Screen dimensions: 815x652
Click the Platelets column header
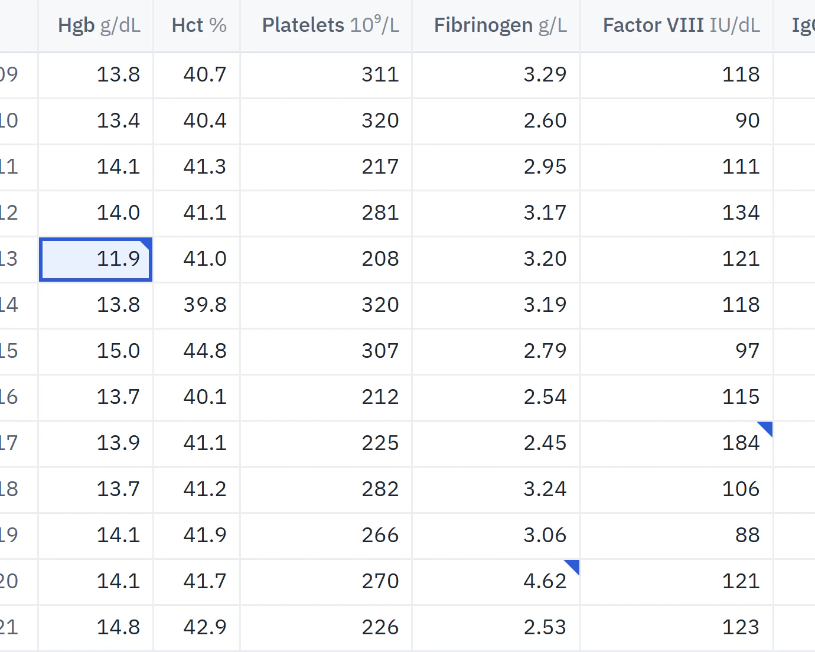point(326,25)
